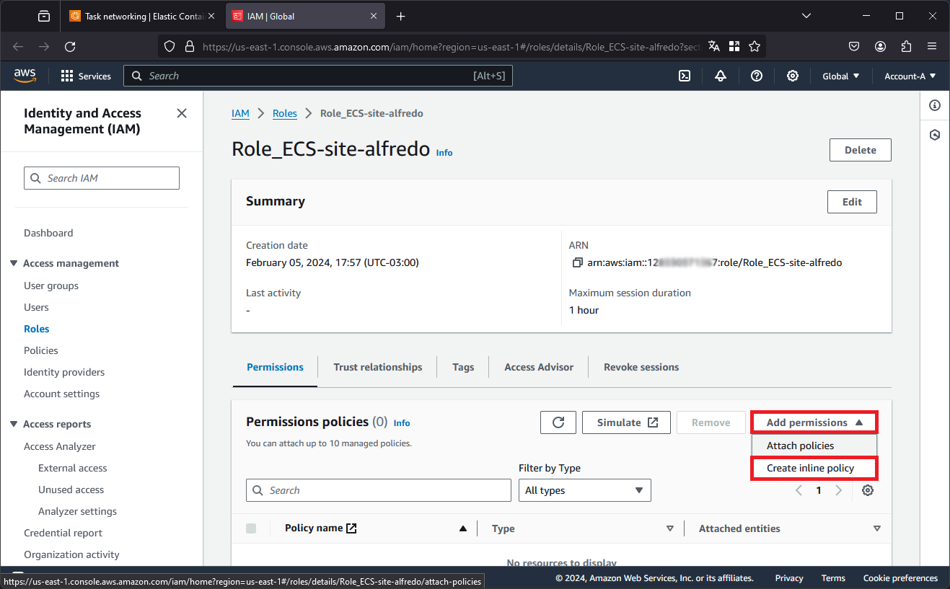This screenshot has height=589, width=950.
Task: Sort by Attached entities column
Action: click(x=876, y=528)
